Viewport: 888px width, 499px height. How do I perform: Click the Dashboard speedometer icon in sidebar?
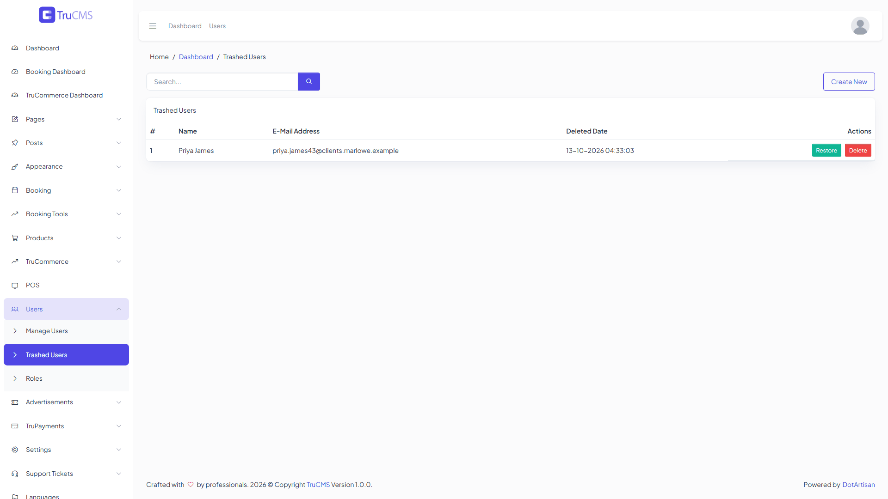[15, 48]
